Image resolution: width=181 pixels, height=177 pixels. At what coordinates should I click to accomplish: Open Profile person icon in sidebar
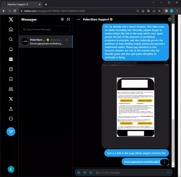11,109
